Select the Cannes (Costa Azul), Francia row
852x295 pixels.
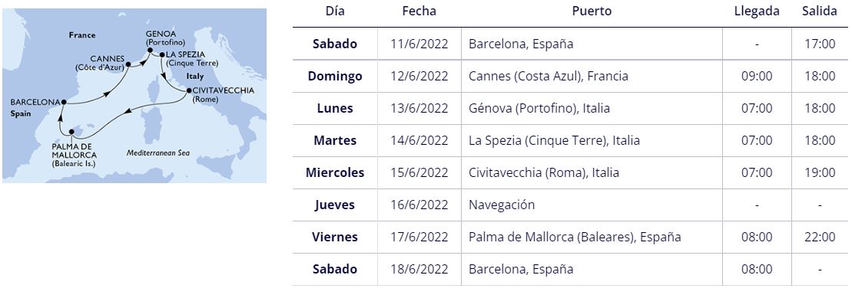point(572,76)
